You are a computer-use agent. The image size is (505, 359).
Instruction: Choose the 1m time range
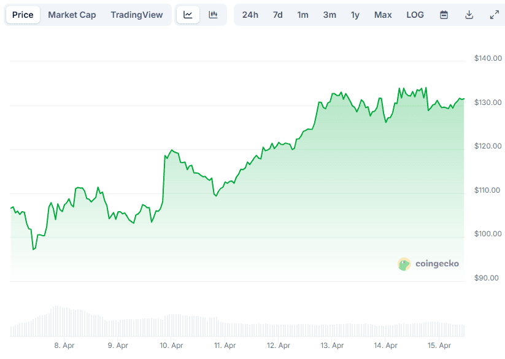pos(303,15)
